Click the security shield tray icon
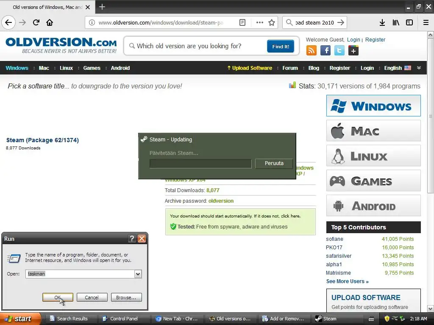 [387, 319]
